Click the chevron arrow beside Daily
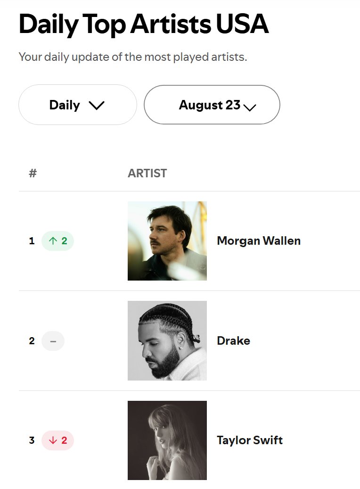 pyautogui.click(x=97, y=106)
